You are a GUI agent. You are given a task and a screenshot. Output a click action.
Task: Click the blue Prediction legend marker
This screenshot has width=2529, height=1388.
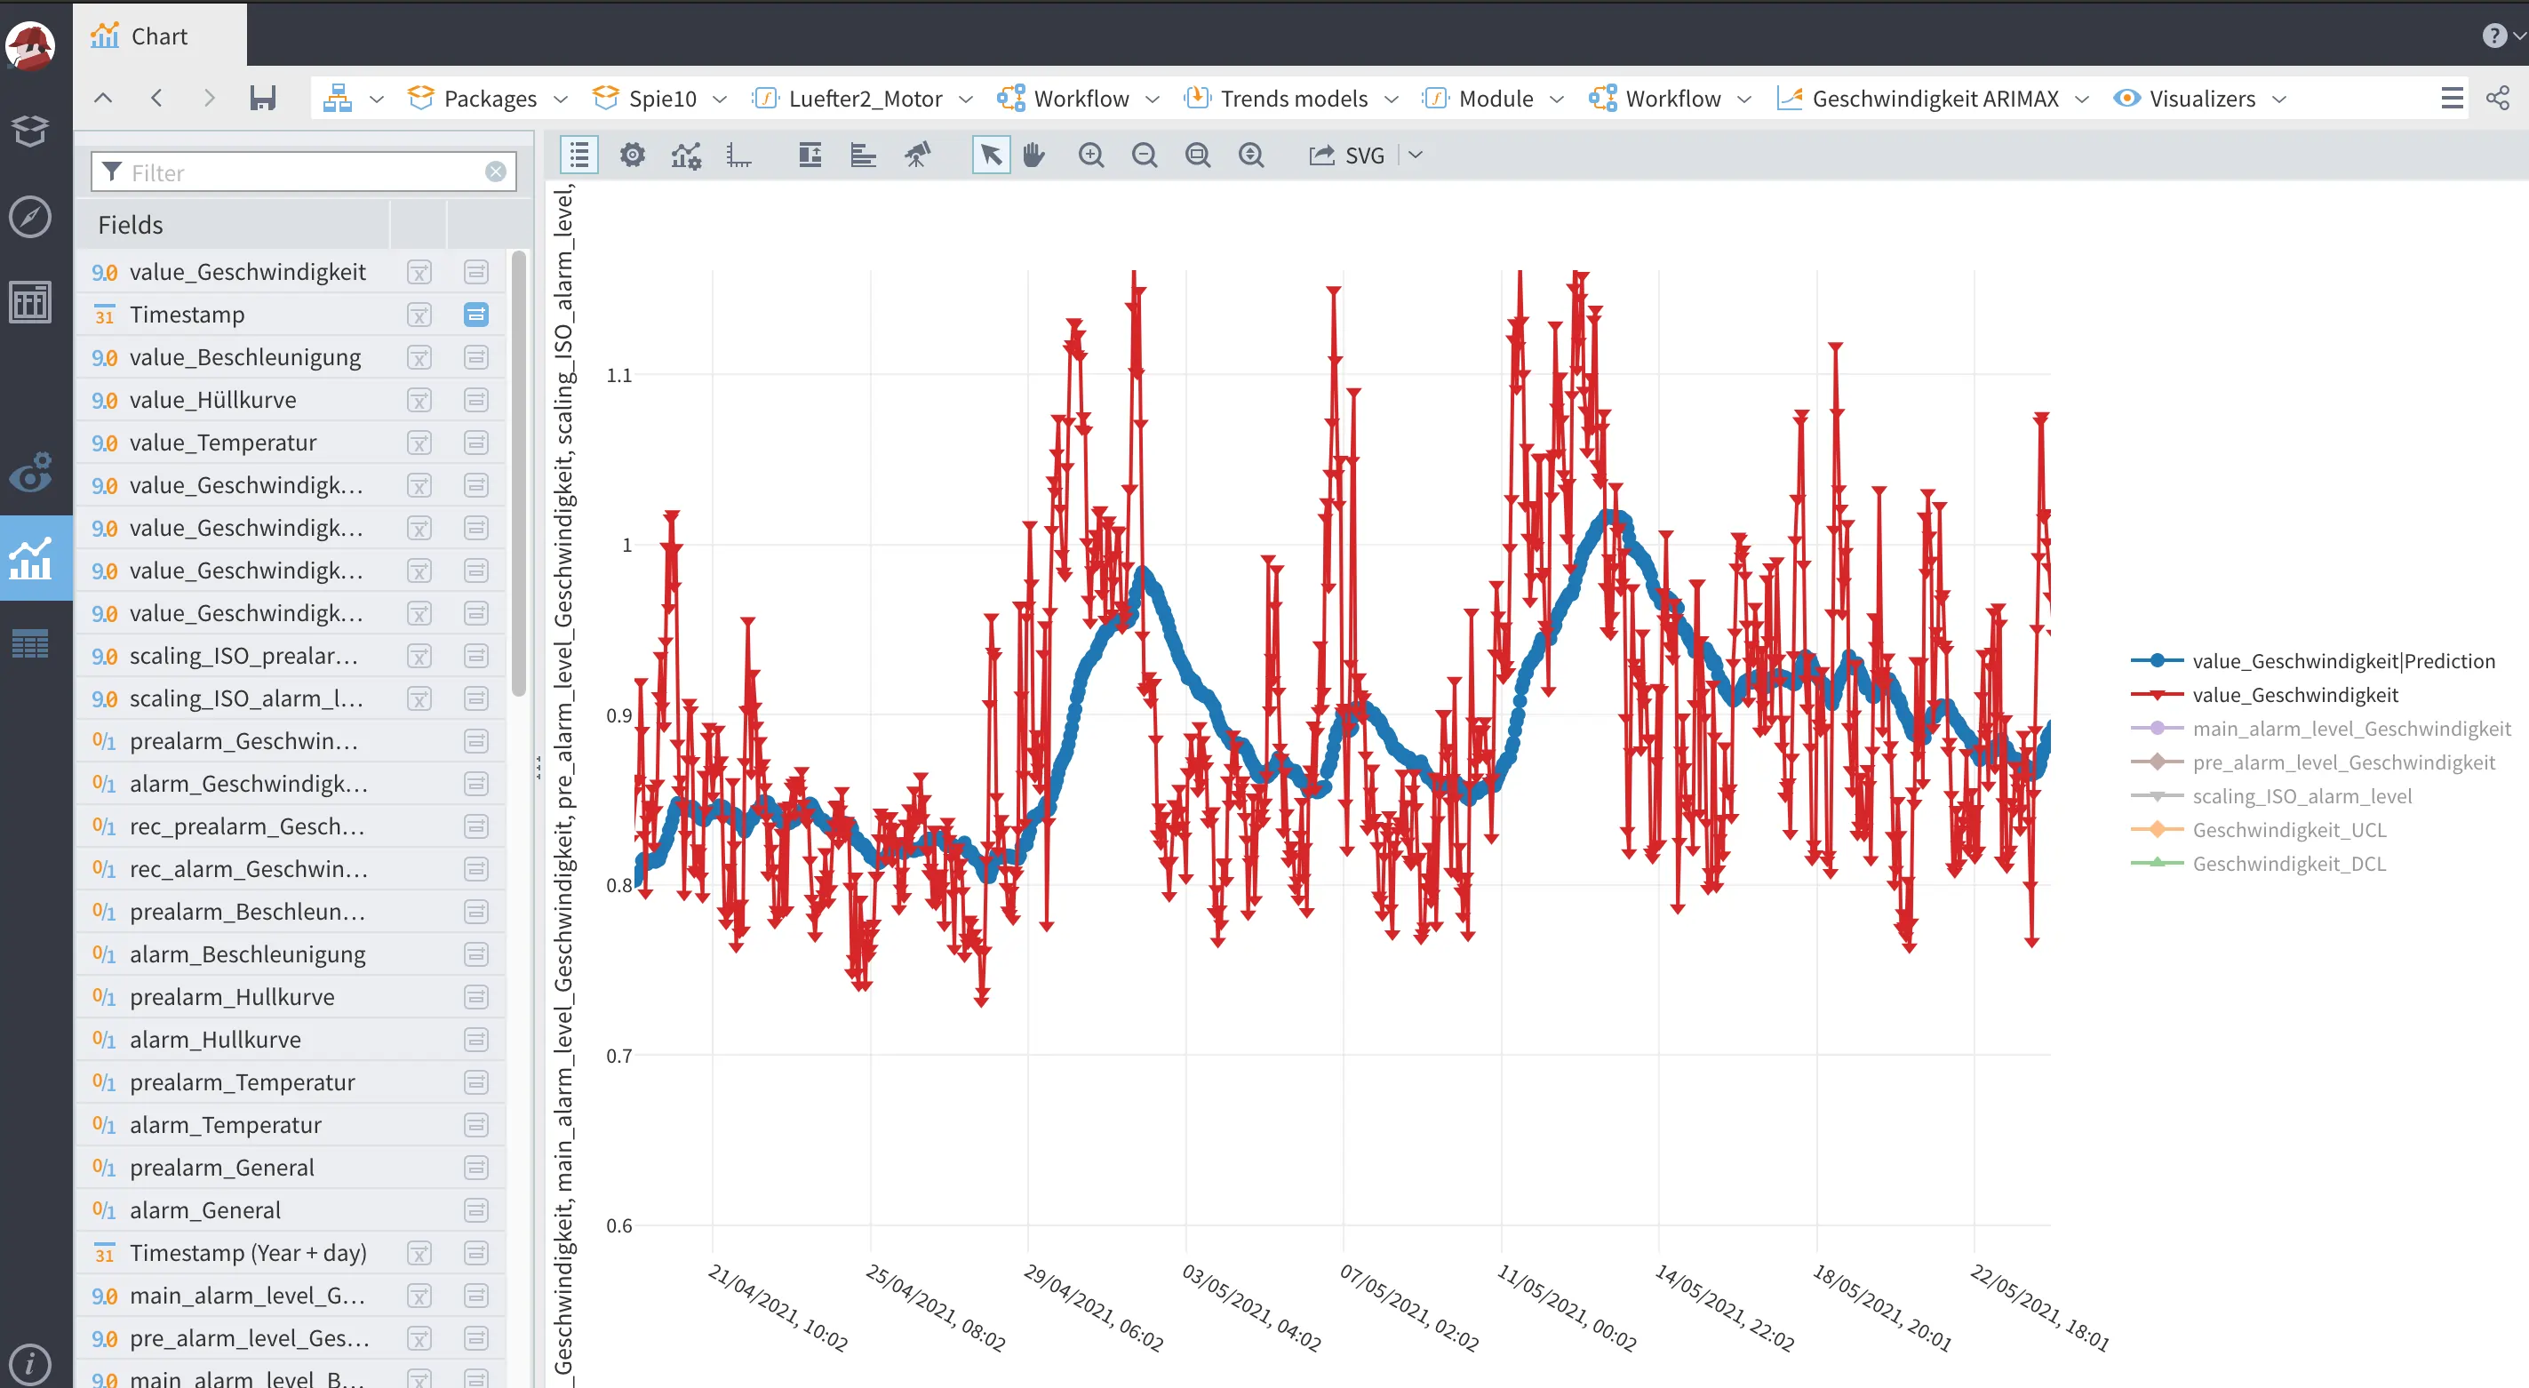coord(2157,660)
